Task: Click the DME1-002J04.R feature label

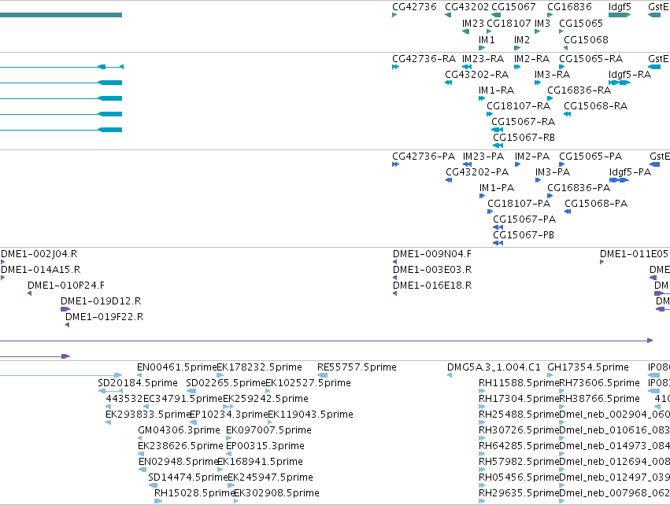Action: tap(39, 254)
